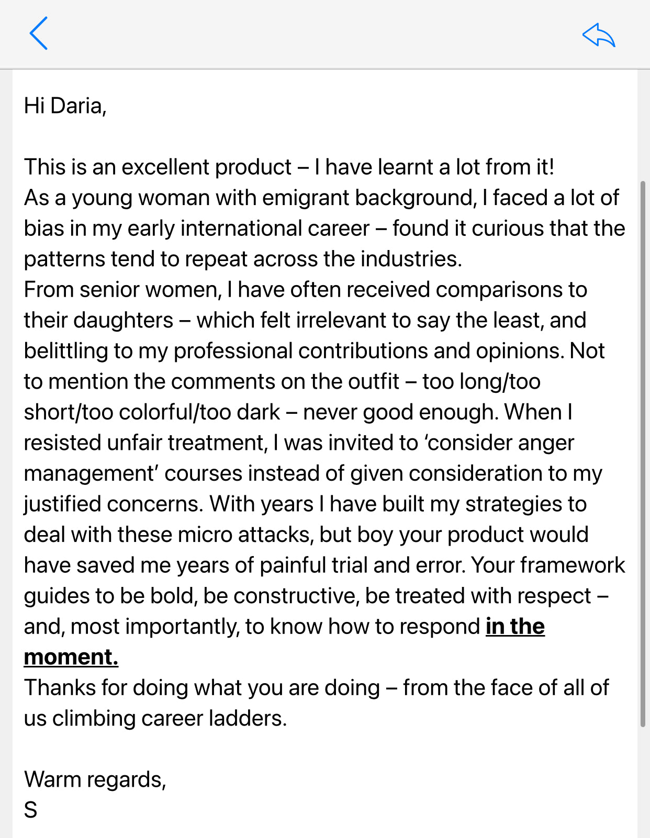650x838 pixels.
Task: Tap the blue back chevron
Action: pyautogui.click(x=39, y=33)
